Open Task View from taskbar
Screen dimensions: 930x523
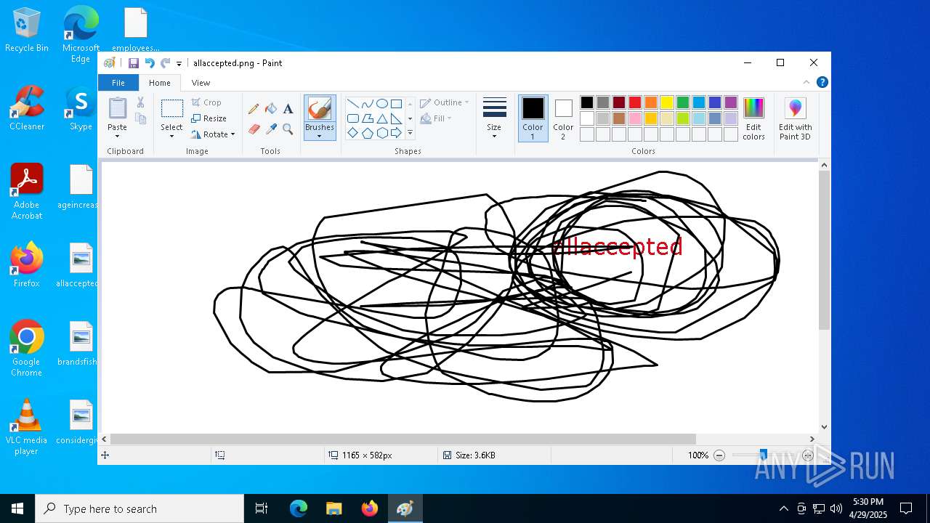(x=262, y=508)
